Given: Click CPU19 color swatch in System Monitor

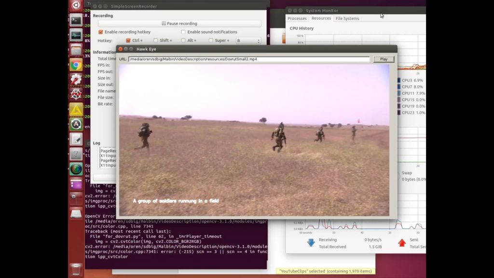Looking at the screenshot, I should click(399, 106).
